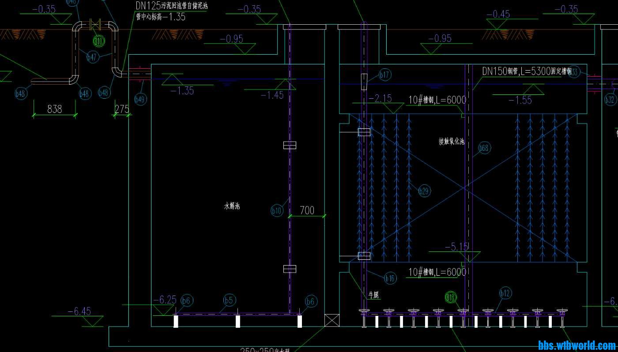Select the -5.15 elevation marker
This screenshot has width=618, height=352.
coord(456,247)
